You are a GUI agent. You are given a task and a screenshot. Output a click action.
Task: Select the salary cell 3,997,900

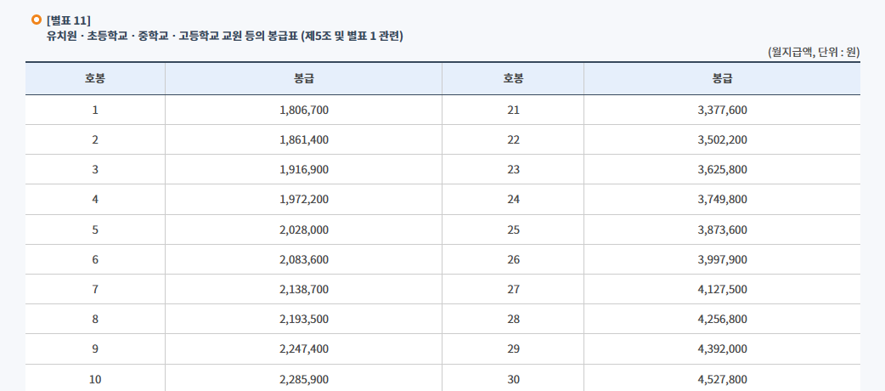(x=723, y=259)
